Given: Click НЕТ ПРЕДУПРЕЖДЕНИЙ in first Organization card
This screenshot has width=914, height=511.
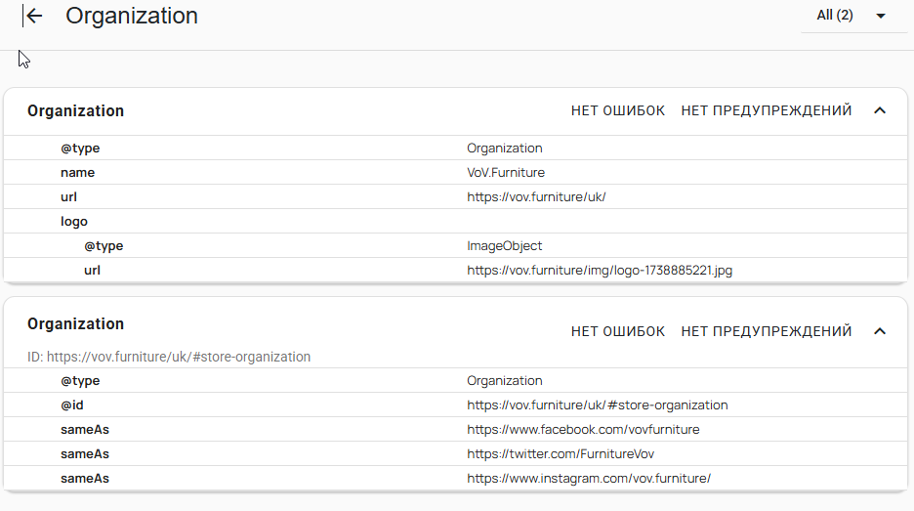Looking at the screenshot, I should 767,110.
